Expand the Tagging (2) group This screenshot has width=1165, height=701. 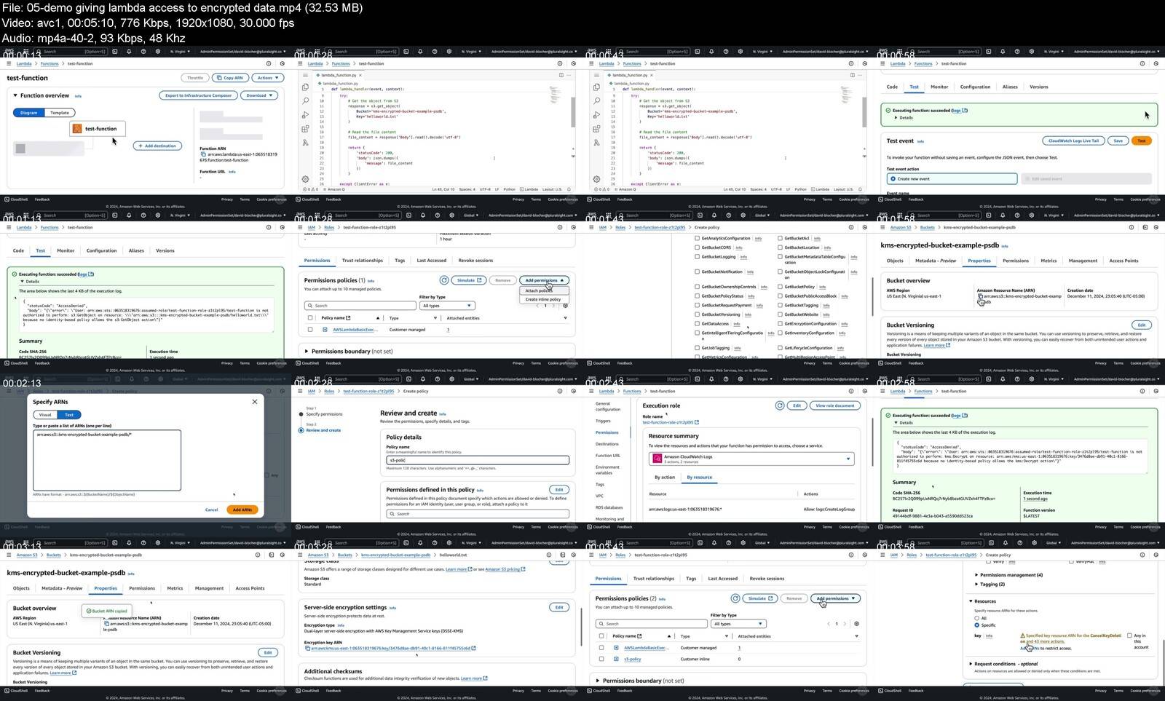pos(976,584)
